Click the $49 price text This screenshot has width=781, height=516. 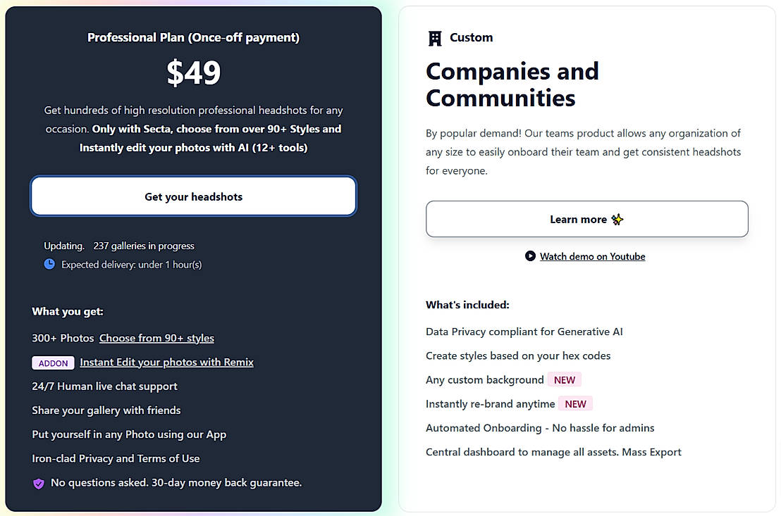194,73
